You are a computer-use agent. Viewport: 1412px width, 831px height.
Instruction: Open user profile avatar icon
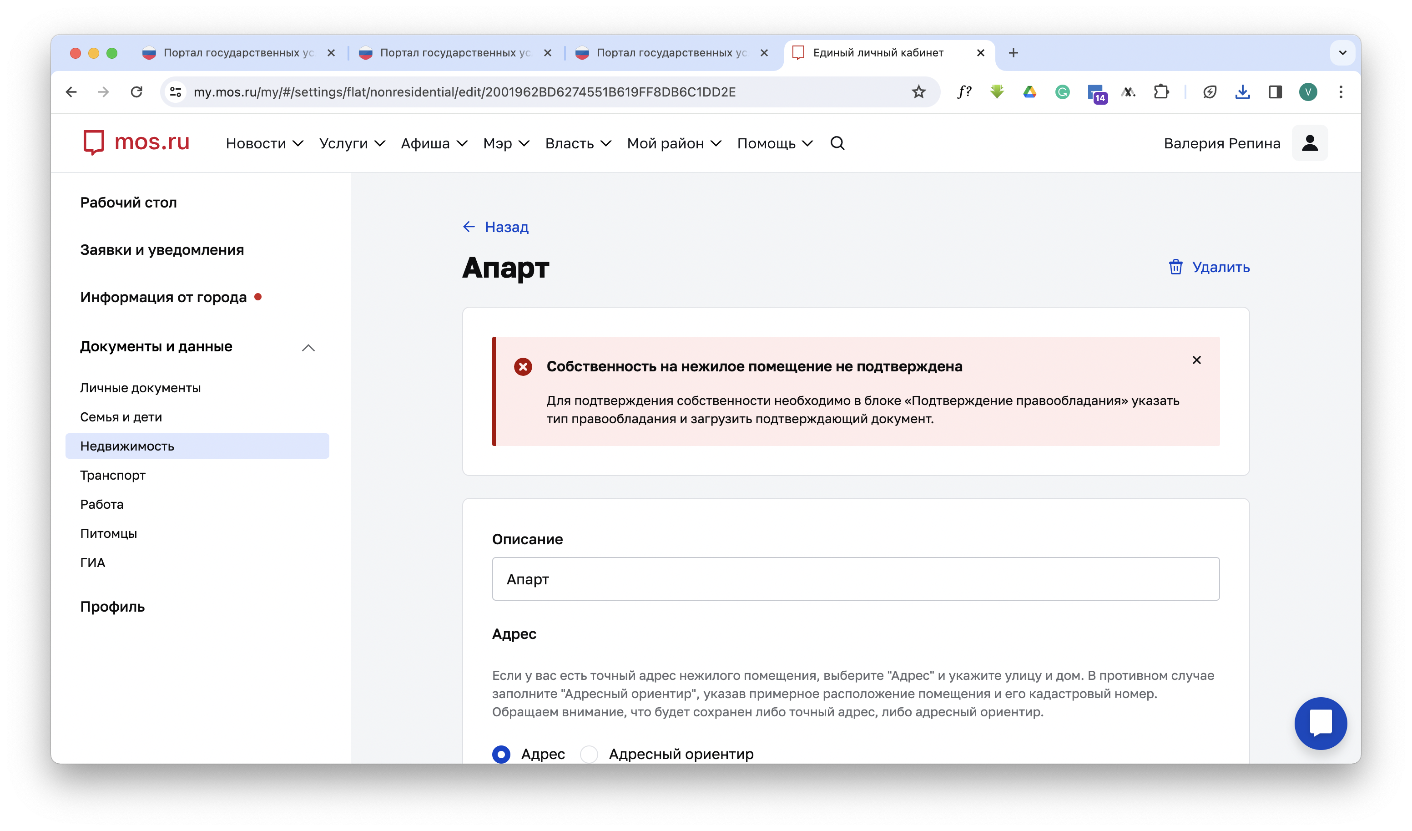coord(1310,143)
